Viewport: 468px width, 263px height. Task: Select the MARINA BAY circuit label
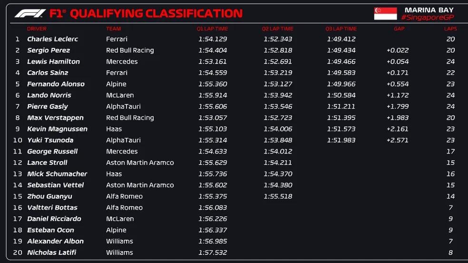pyautogui.click(x=429, y=9)
